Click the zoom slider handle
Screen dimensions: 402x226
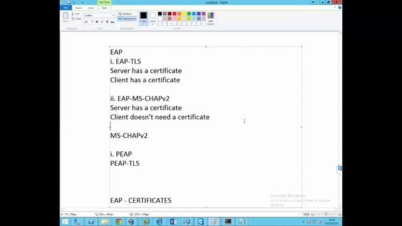click(x=326, y=214)
